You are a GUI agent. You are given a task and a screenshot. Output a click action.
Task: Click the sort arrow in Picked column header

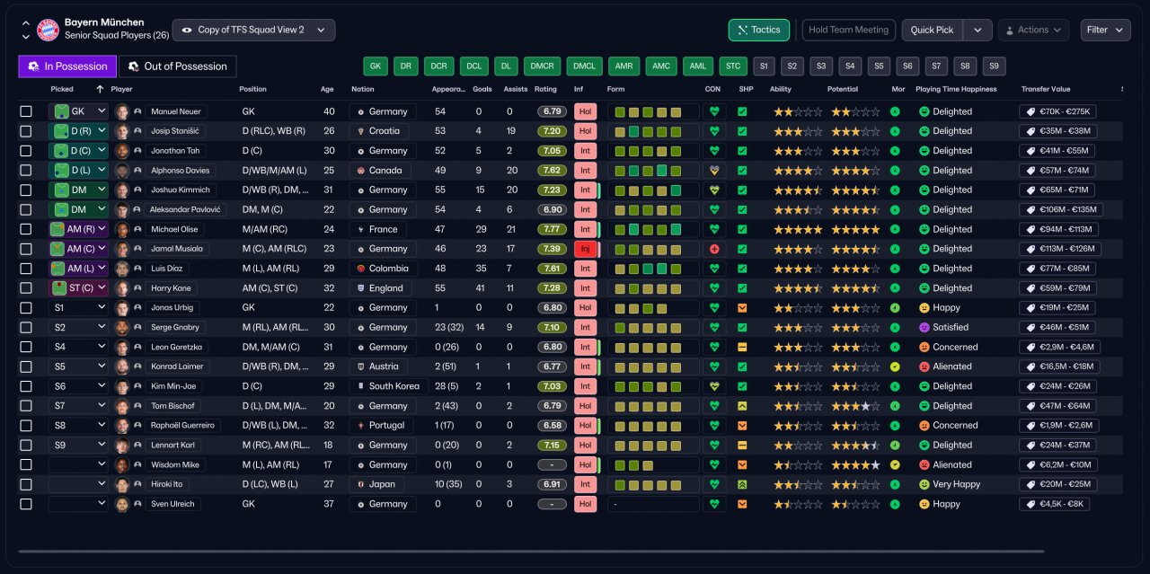100,89
